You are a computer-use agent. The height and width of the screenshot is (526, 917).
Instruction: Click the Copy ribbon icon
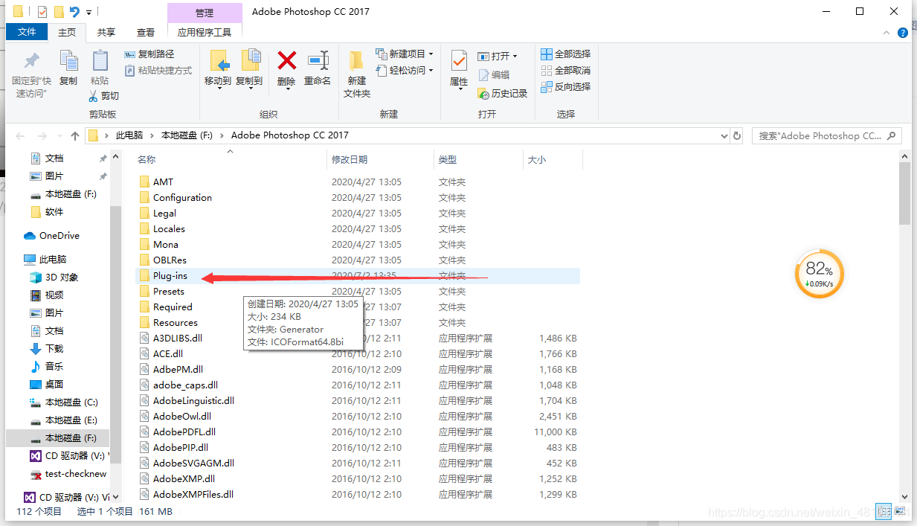pos(68,61)
